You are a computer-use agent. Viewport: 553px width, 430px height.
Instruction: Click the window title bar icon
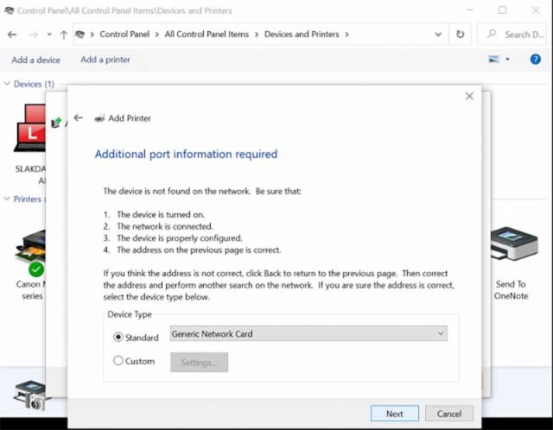point(9,10)
